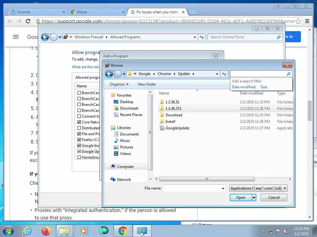Click the refresh icon in Browse address bar
This screenshot has height=237, width=317.
(224, 74)
